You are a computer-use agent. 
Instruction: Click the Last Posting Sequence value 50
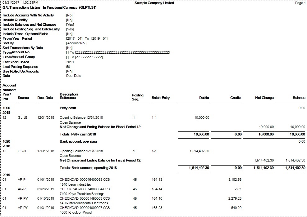pos(68,67)
